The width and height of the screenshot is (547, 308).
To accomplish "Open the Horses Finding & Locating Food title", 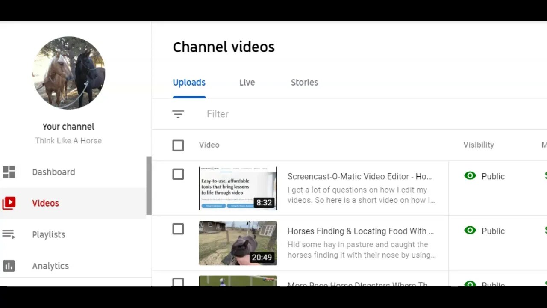I will click(361, 231).
